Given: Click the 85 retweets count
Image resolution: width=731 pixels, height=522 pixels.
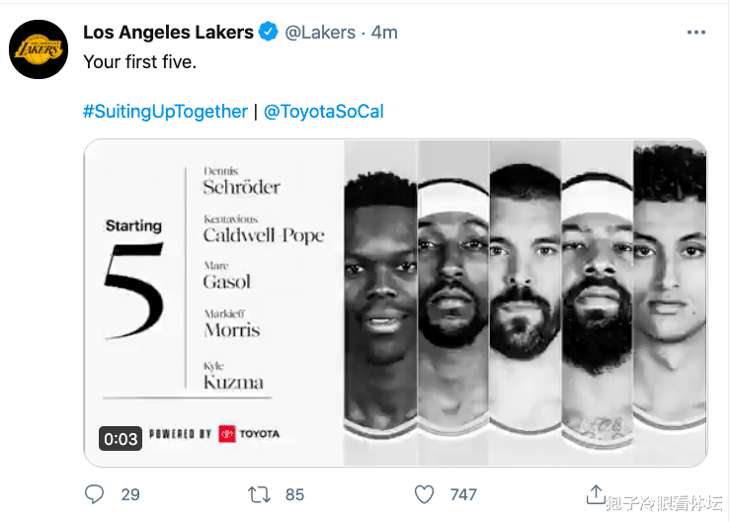Looking at the screenshot, I should coord(294,494).
